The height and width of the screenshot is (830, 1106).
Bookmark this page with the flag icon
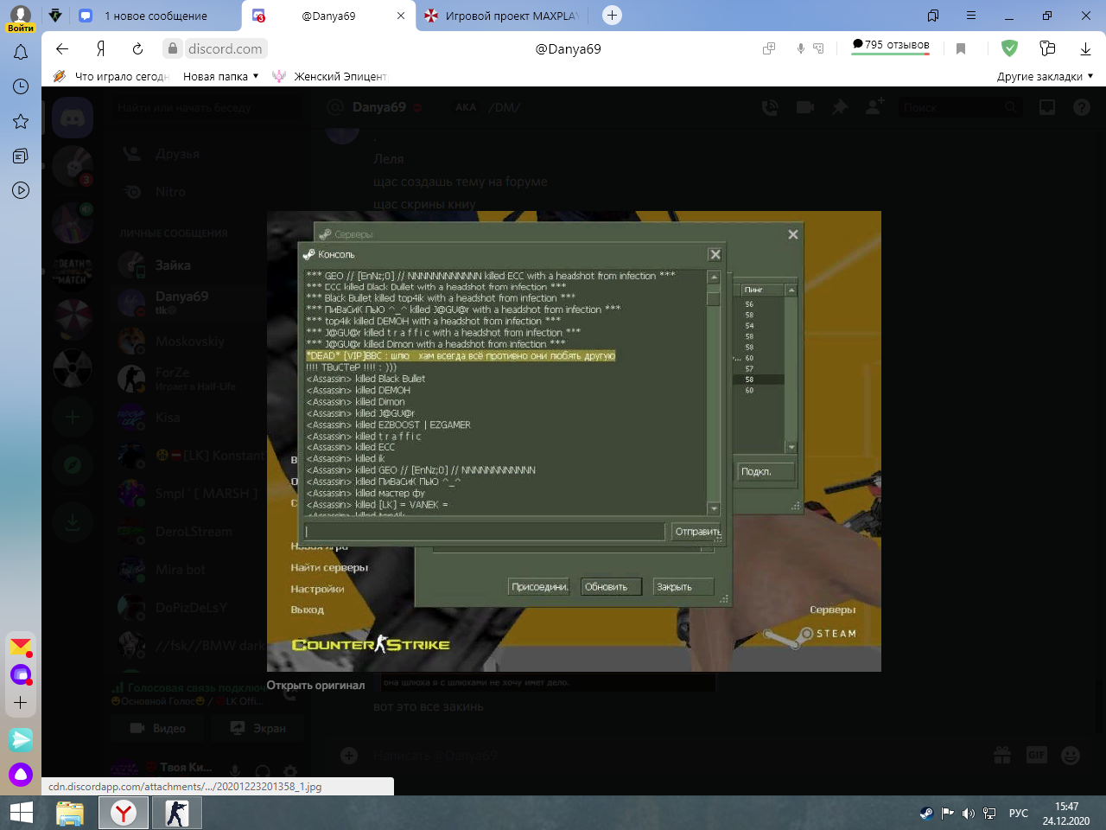point(961,48)
